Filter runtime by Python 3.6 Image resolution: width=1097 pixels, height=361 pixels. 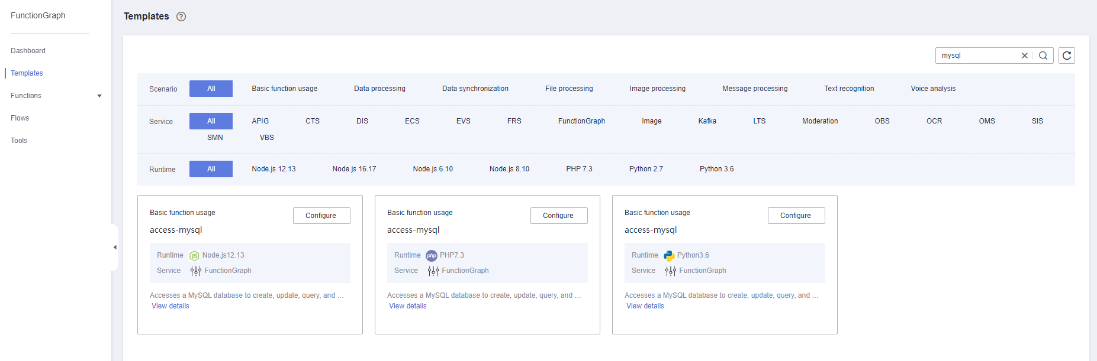click(x=716, y=169)
